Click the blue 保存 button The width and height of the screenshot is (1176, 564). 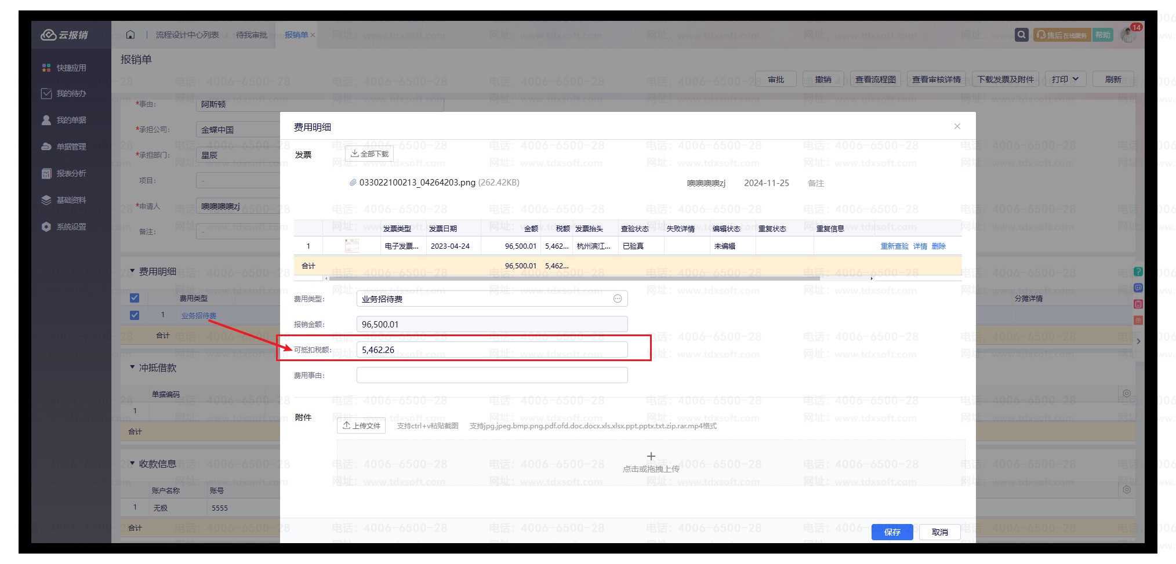point(892,532)
